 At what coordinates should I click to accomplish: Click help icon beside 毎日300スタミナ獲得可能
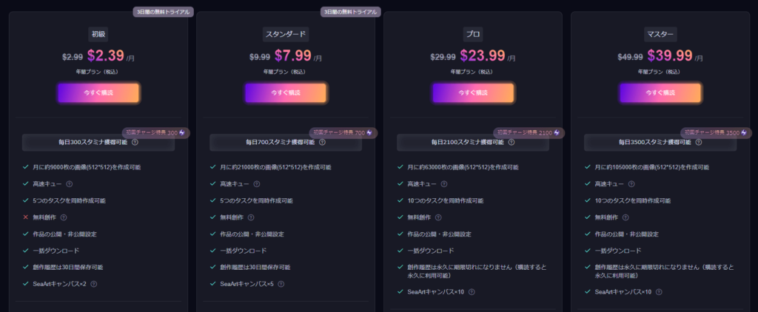pyautogui.click(x=135, y=143)
